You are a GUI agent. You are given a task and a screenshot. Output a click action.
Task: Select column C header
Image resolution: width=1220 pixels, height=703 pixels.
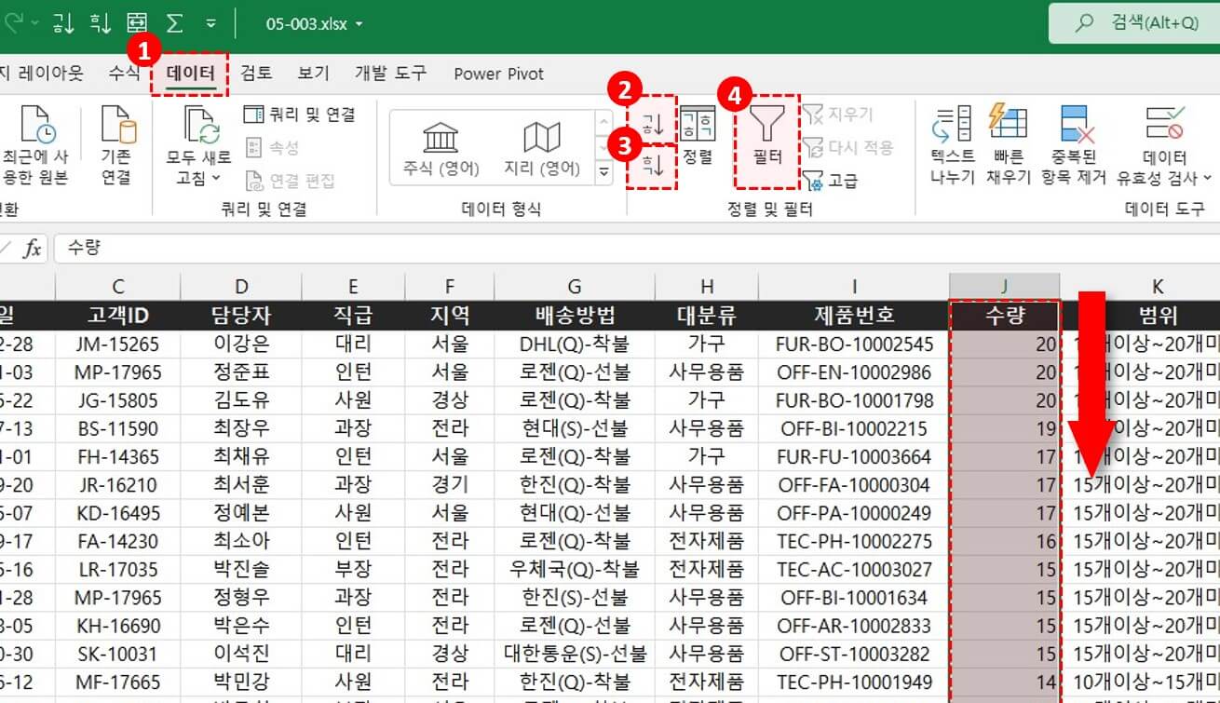click(117, 287)
